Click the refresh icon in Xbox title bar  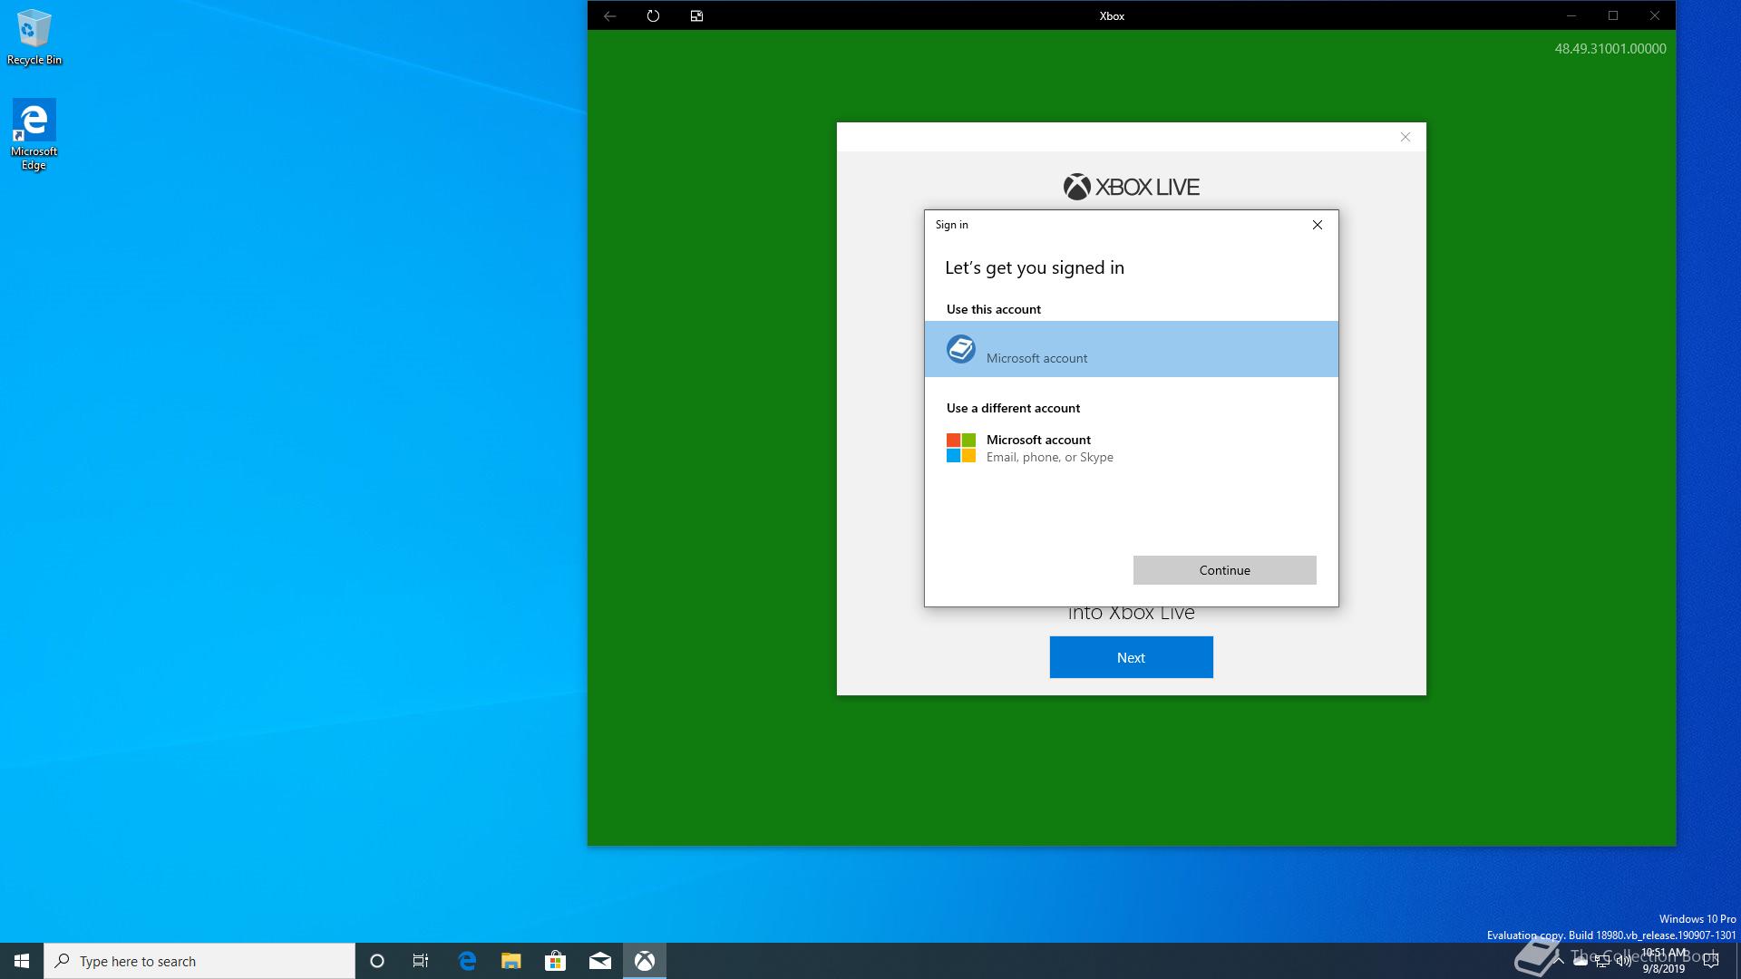click(653, 15)
